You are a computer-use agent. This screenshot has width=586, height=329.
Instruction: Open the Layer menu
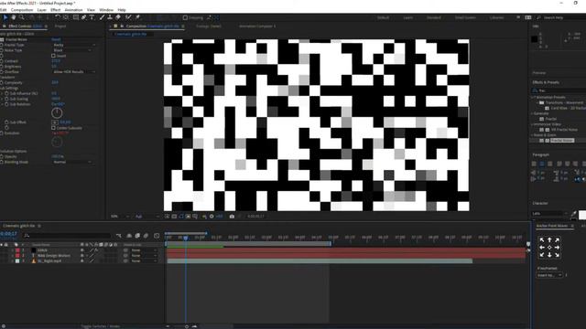coord(42,10)
